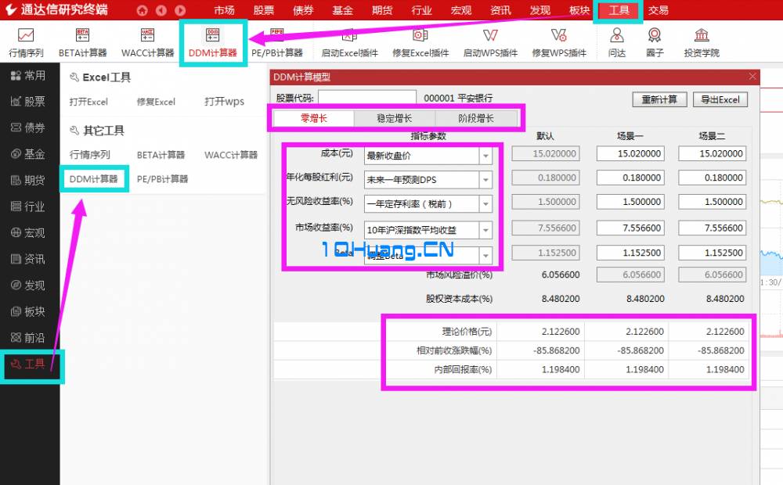Switch to the 稳定增长 tab
The height and width of the screenshot is (485, 783).
point(395,118)
